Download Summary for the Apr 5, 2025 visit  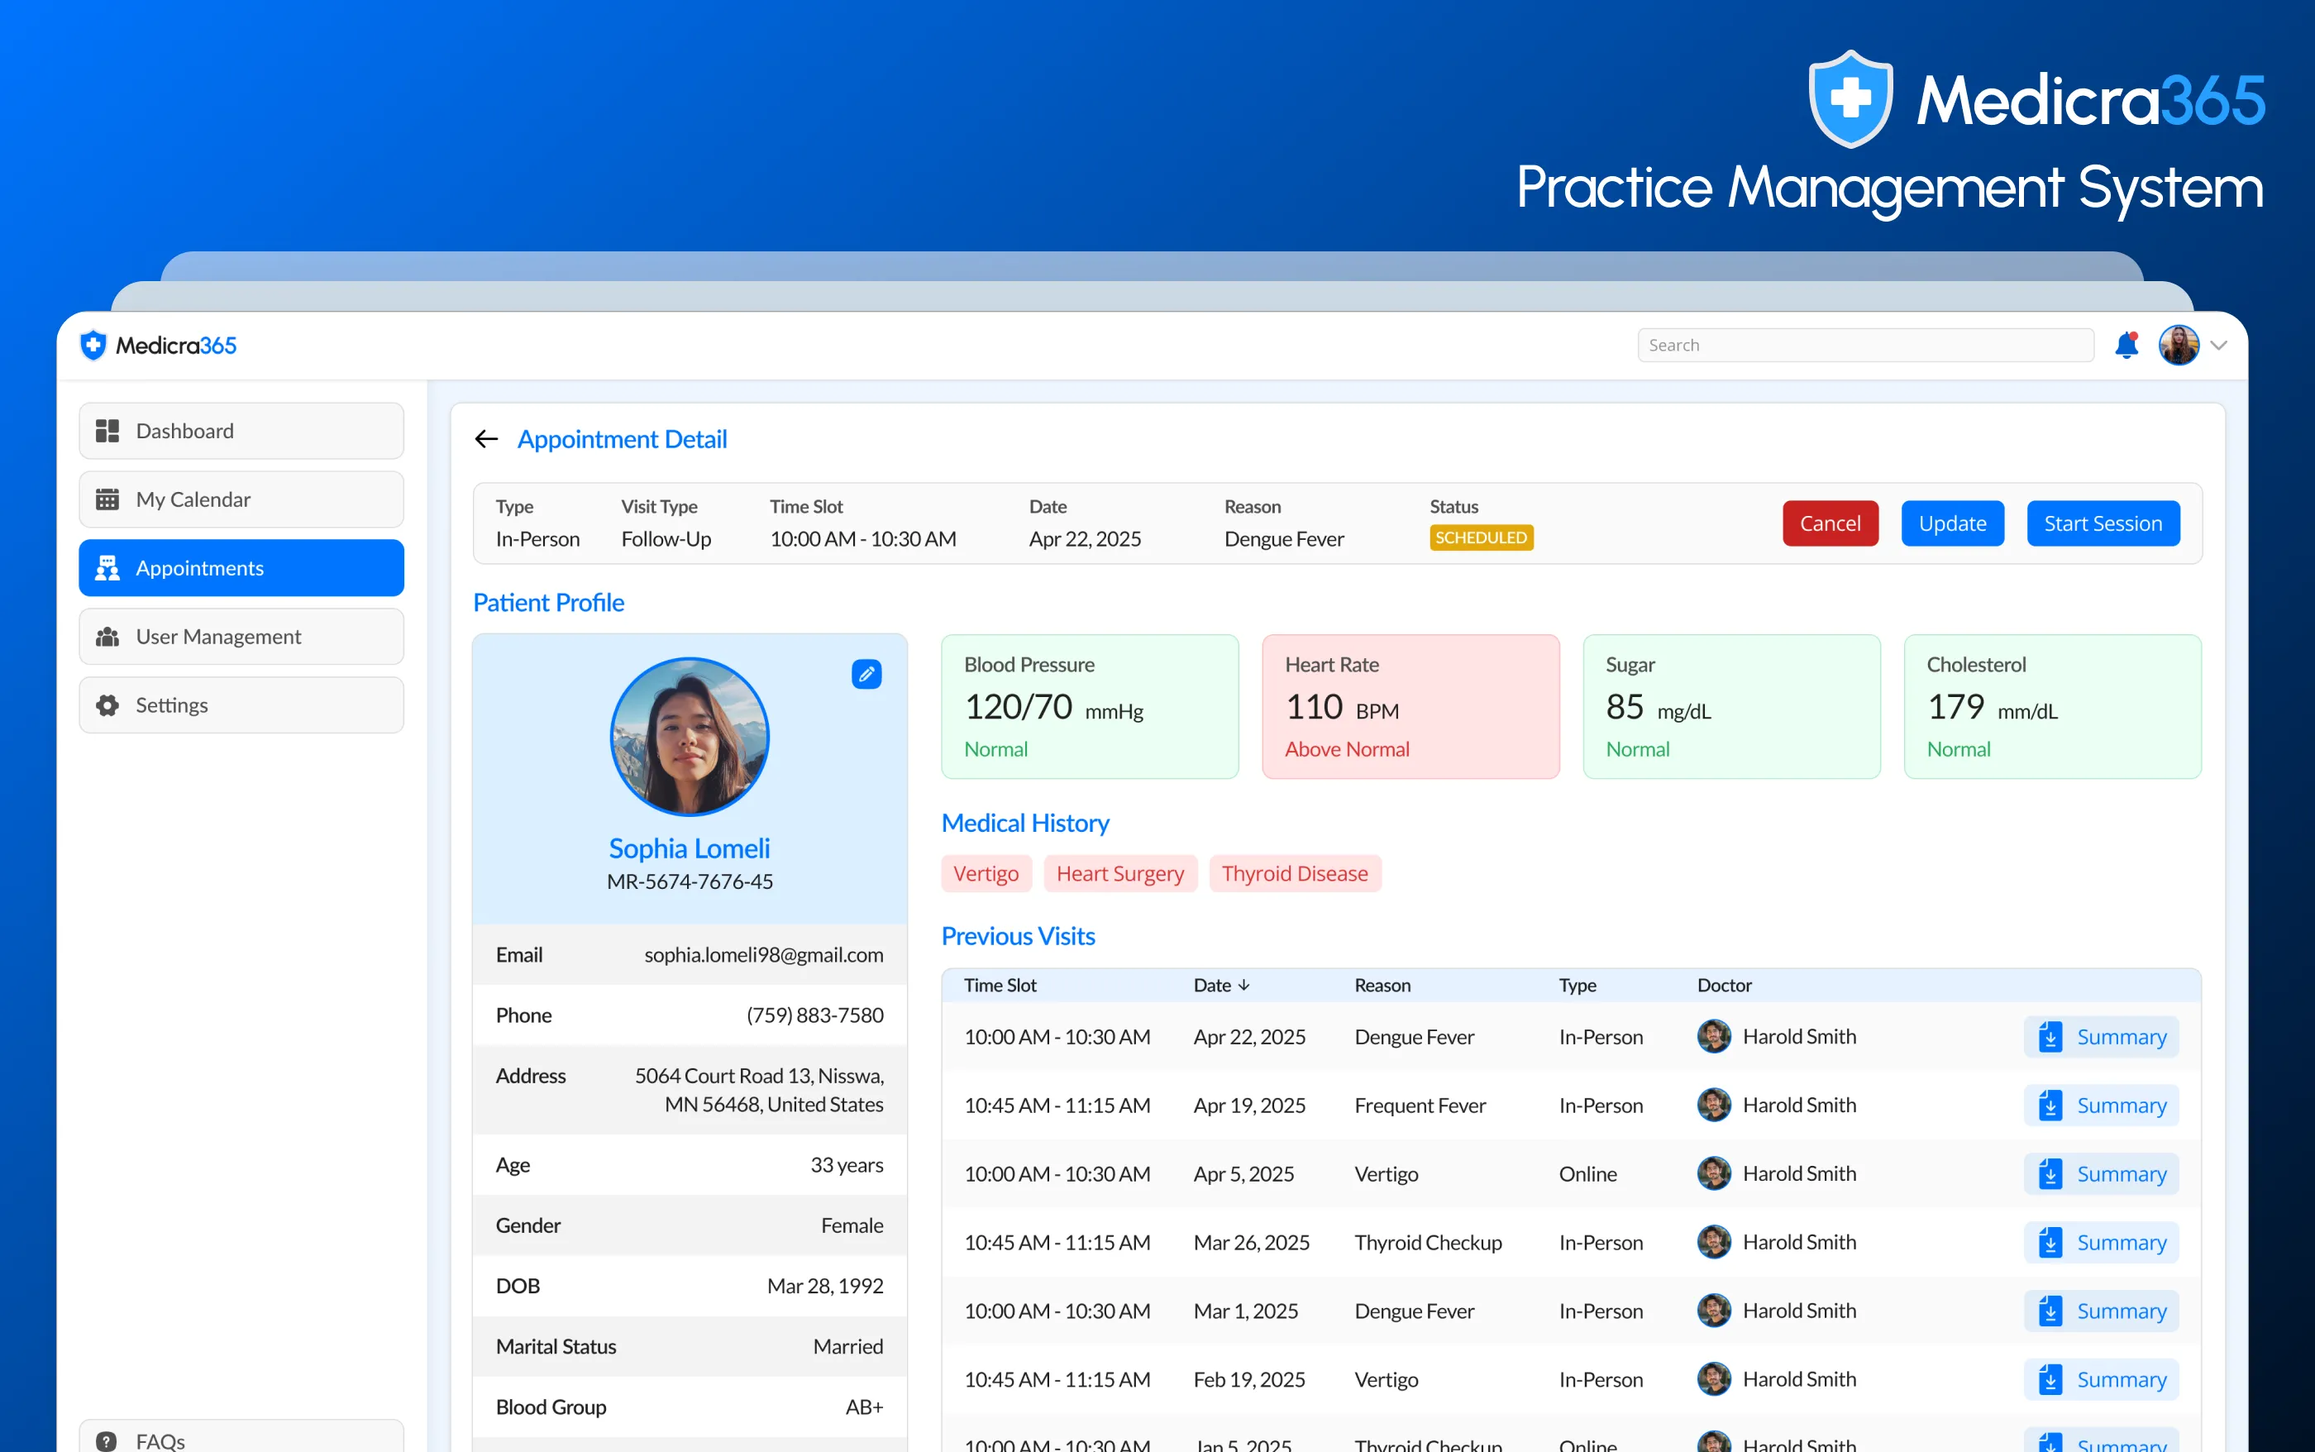[x=2101, y=1173]
